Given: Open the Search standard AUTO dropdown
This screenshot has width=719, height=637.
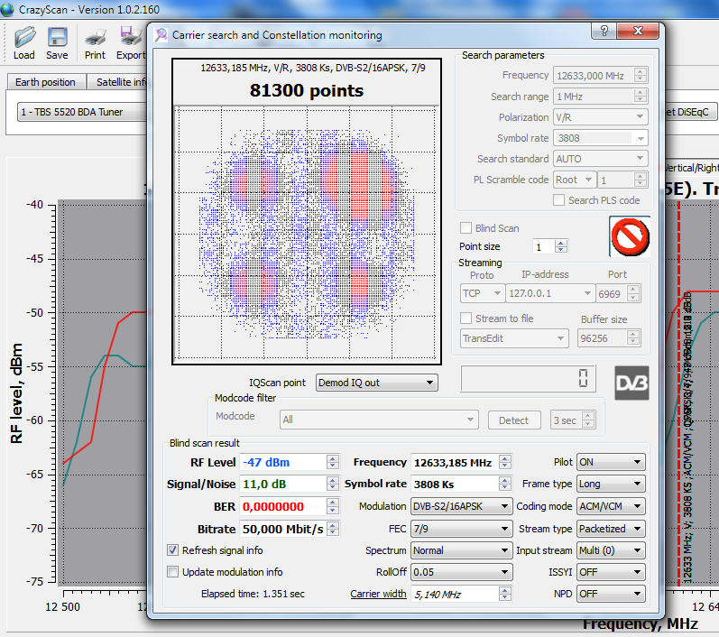Looking at the screenshot, I should click(600, 159).
